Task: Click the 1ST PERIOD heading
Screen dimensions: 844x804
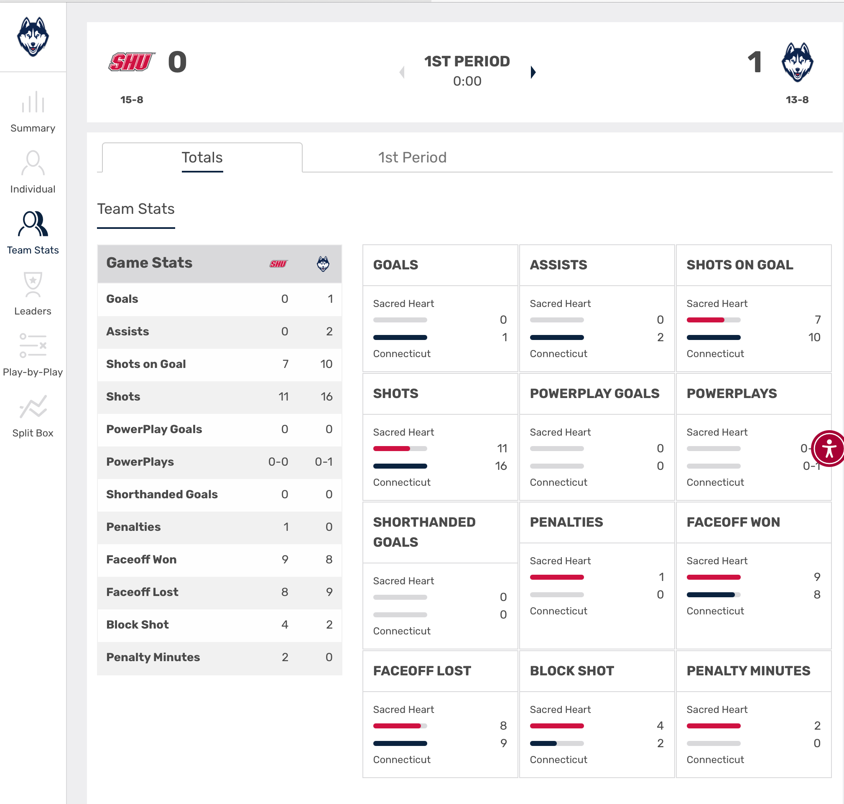Action: click(x=467, y=61)
